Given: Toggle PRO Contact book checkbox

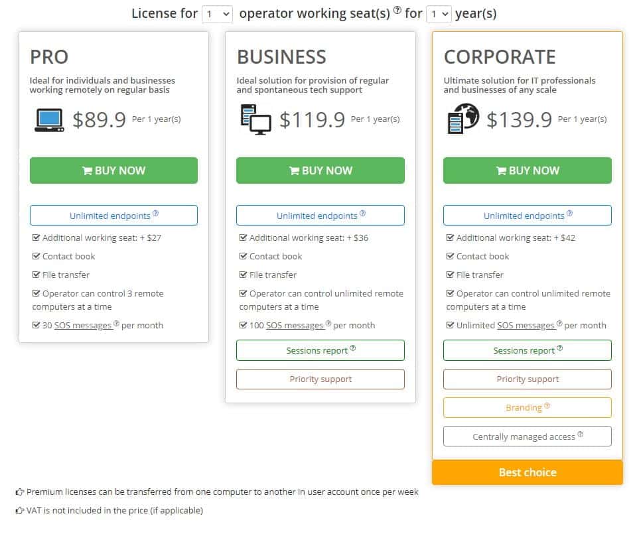Looking at the screenshot, I should pyautogui.click(x=36, y=256).
